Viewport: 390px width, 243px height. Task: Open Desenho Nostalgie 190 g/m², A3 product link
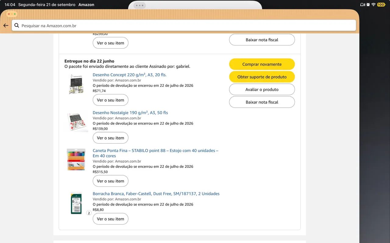point(130,113)
